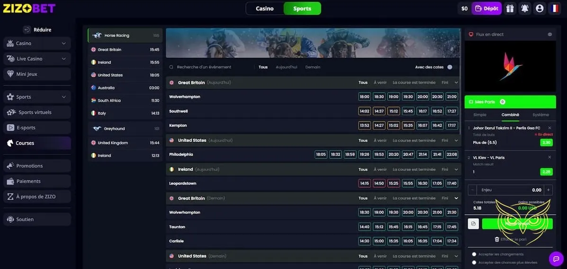This screenshot has width=567, height=269.
Task: Filter events by Aujourd'hui
Action: 287,67
